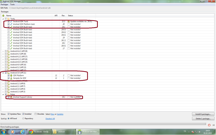Image resolution: width=216 pixels, height=135 pixels.
Task: Check Android SDK Build-tools 19.0.2 checkbox
Action: 8,32
